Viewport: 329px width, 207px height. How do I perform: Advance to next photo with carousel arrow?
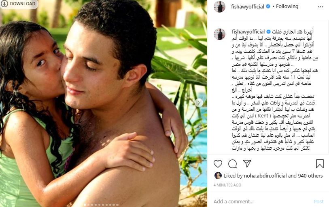pos(199,102)
